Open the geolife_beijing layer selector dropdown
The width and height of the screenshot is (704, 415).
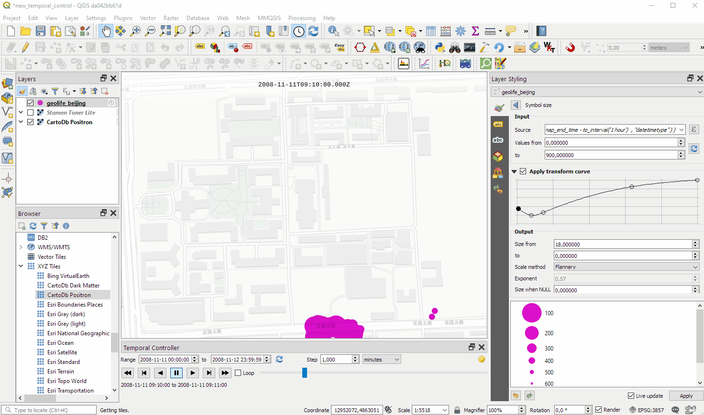point(598,92)
